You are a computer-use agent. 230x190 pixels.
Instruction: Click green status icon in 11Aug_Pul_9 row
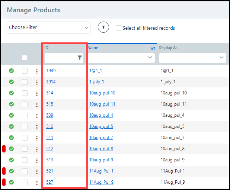[12, 182]
